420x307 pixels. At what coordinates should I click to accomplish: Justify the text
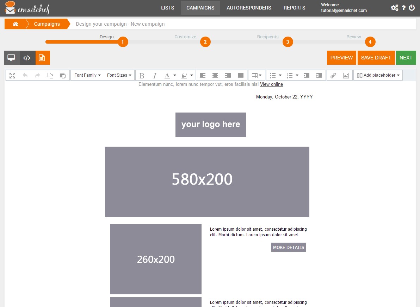tap(241, 76)
